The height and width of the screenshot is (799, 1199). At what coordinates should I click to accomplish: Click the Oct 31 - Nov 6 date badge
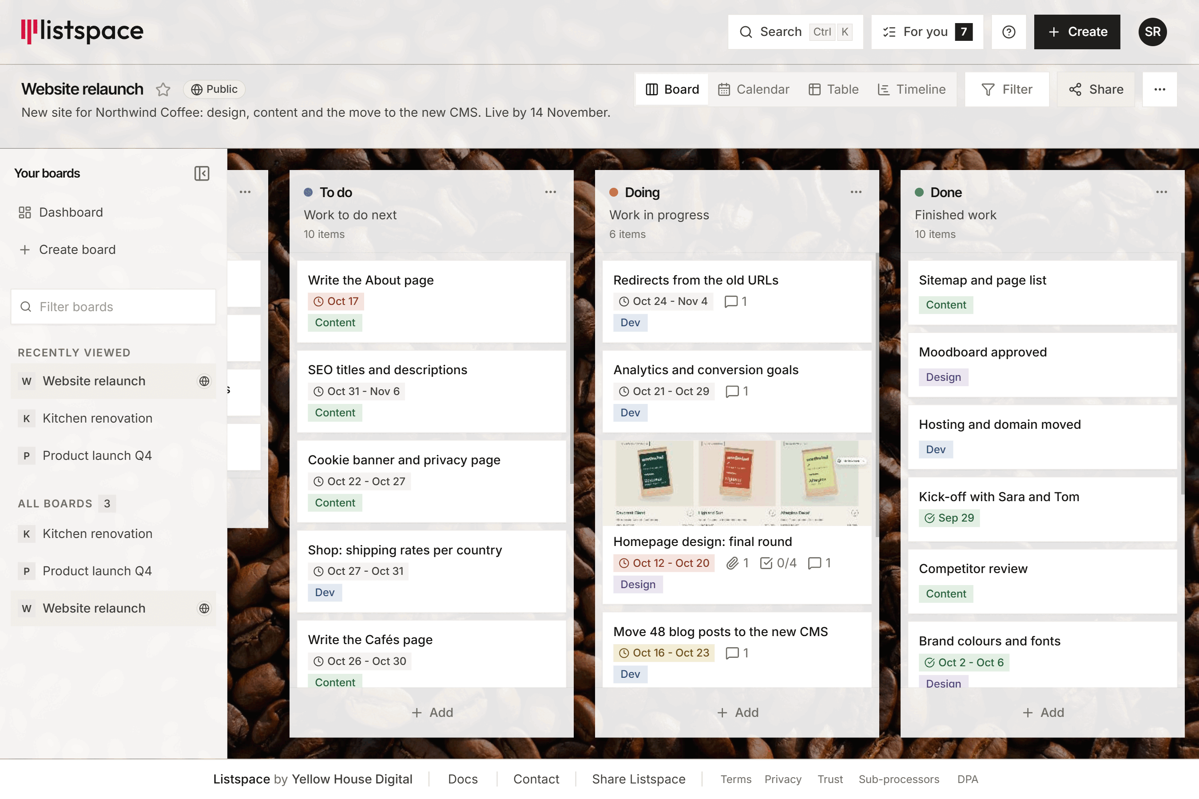pos(356,391)
